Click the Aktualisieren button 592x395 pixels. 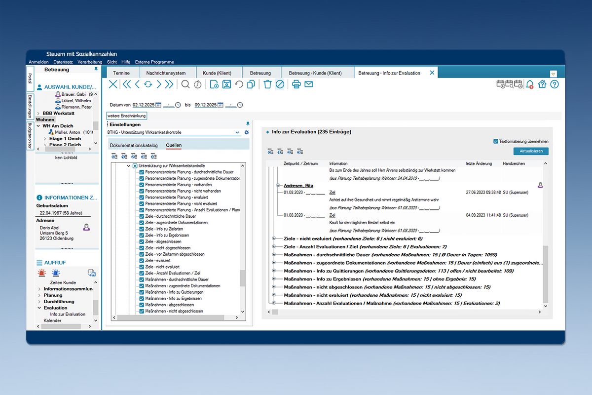tap(530, 151)
